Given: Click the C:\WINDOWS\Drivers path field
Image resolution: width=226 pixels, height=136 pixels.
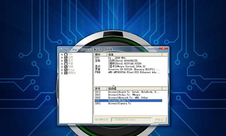Looking at the screenshot, I should coord(131,120).
